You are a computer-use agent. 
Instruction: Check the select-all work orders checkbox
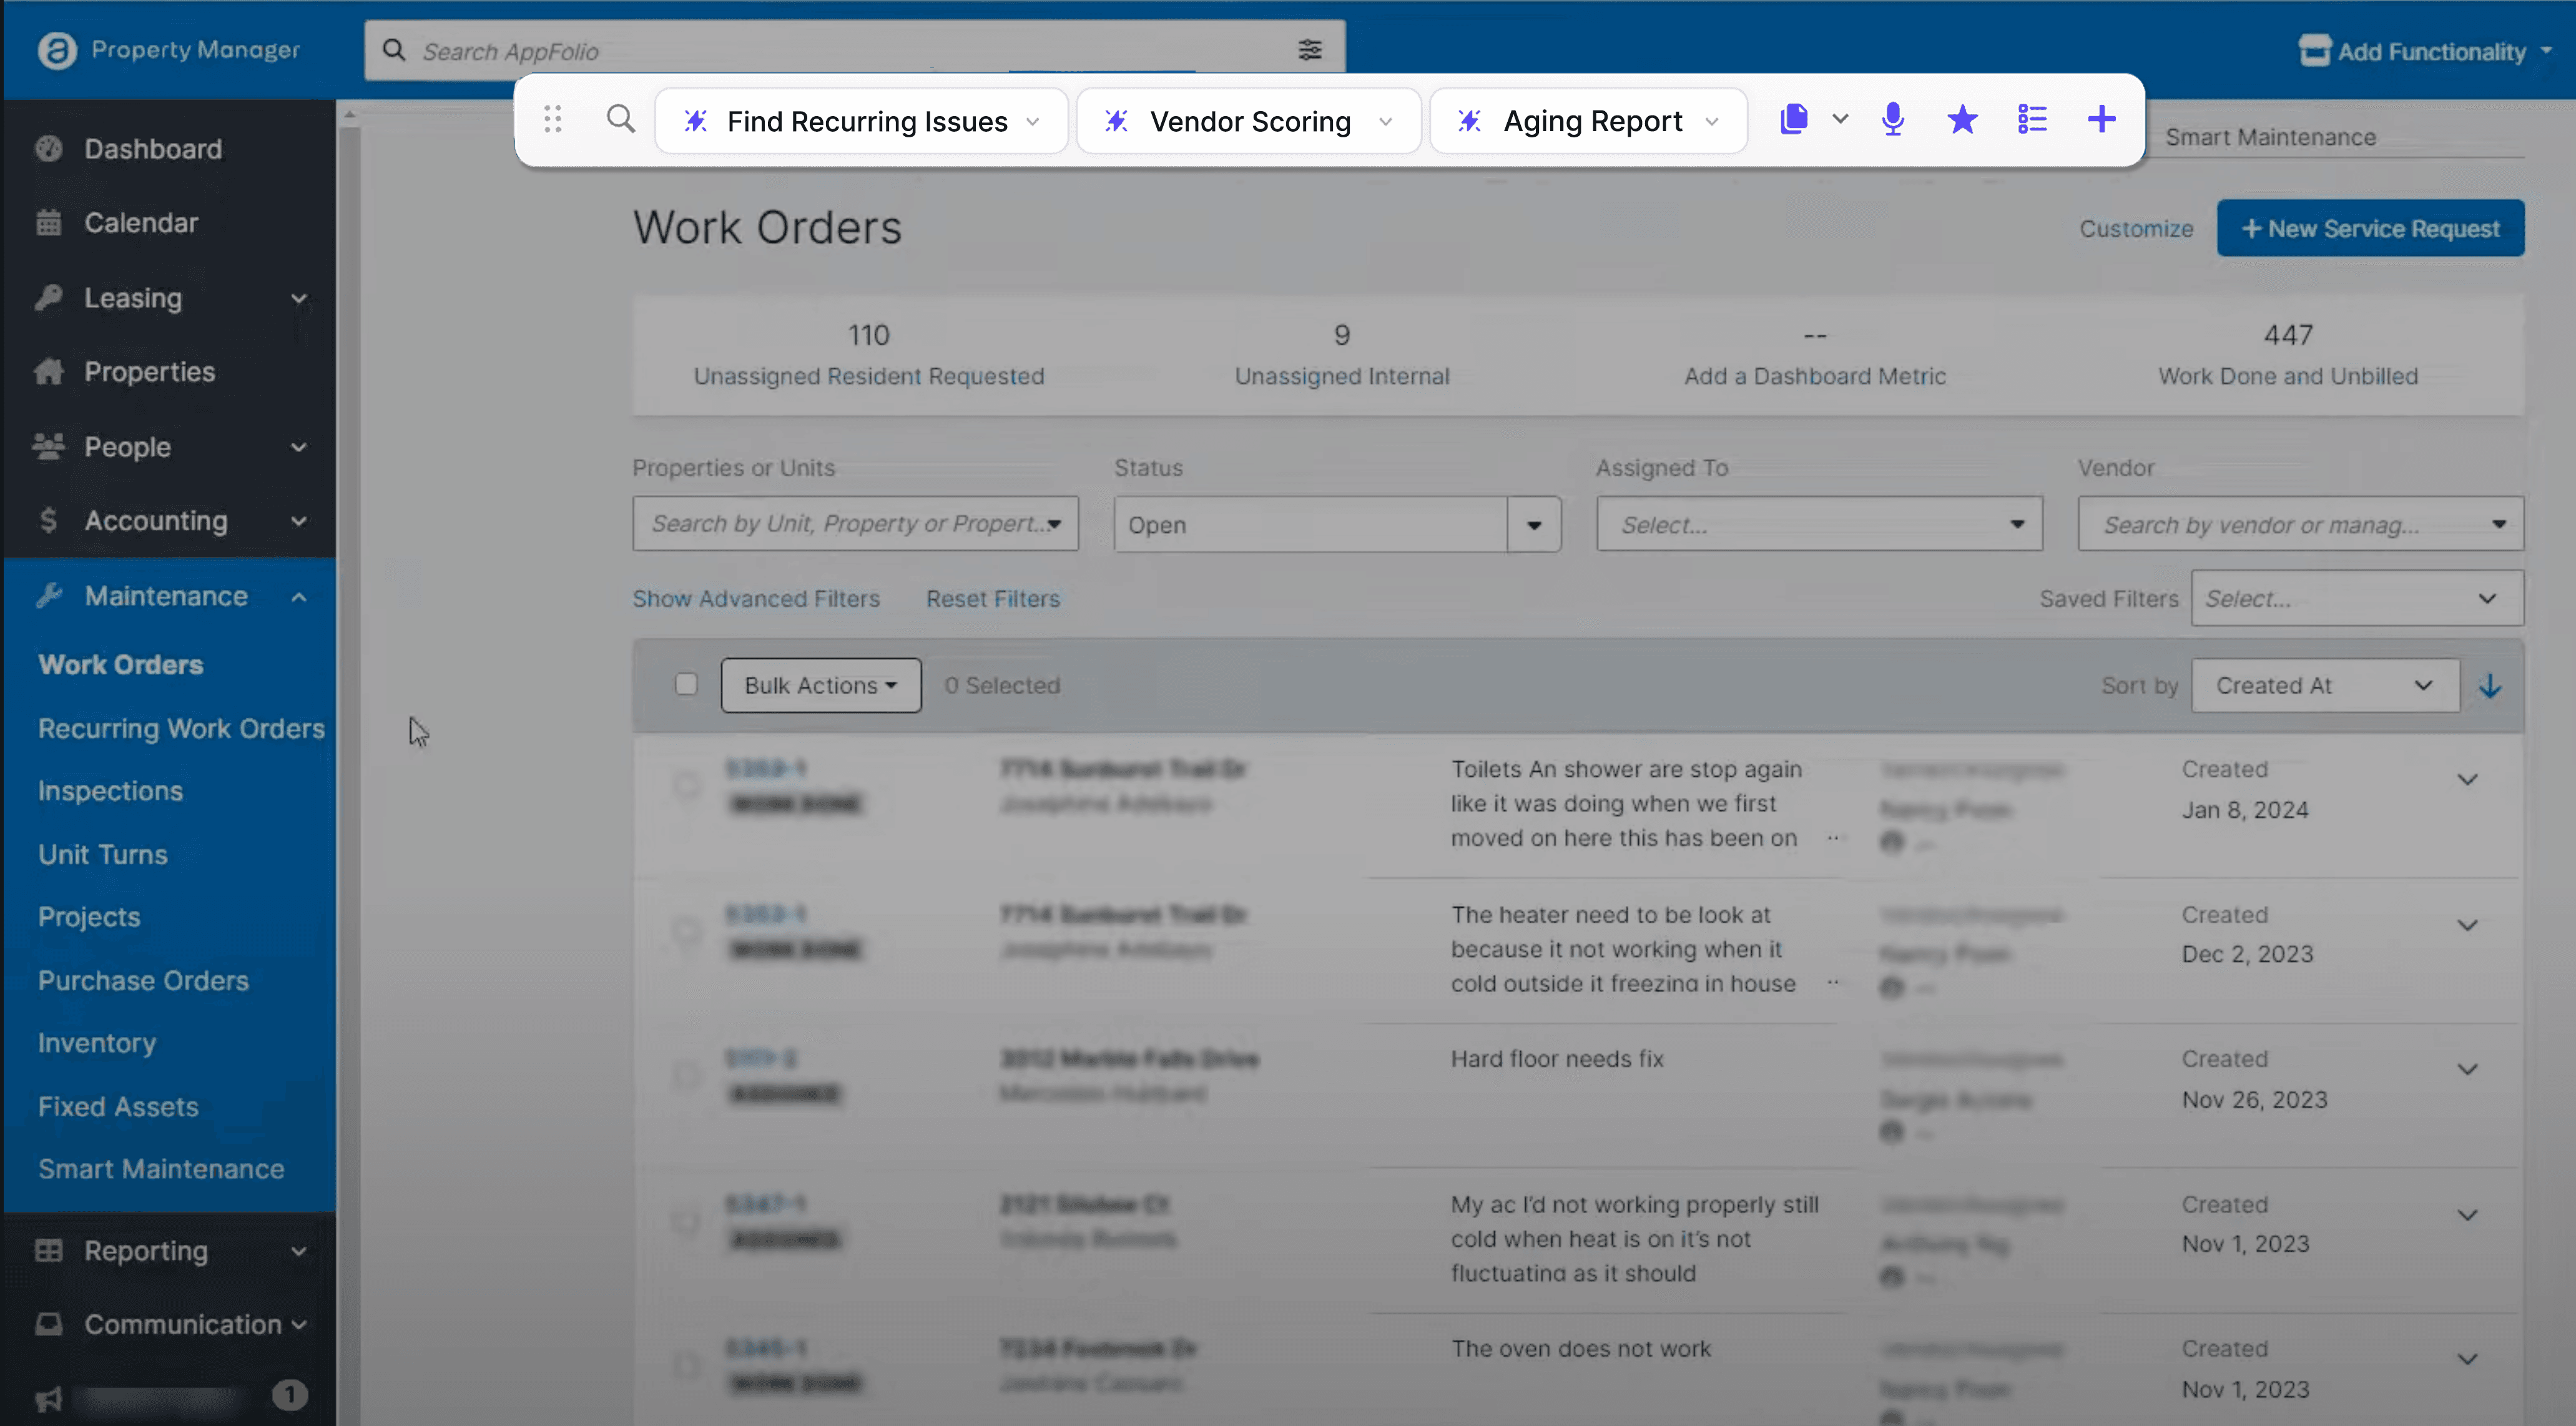pos(686,685)
